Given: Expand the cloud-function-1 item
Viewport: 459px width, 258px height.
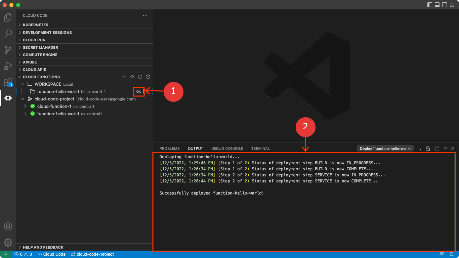Looking at the screenshot, I should pyautogui.click(x=25, y=106).
